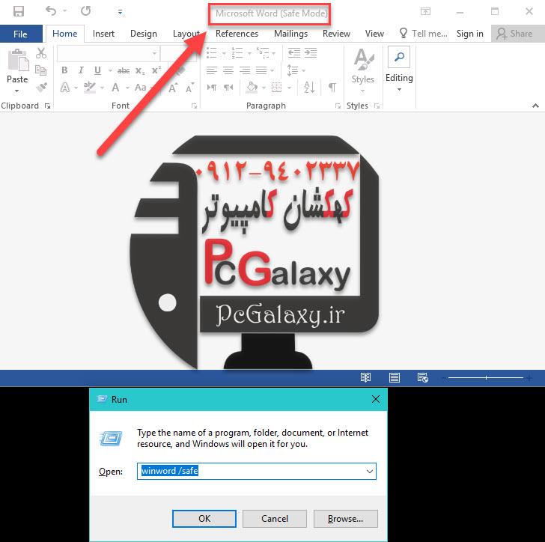
Task: Open the Run dialog Open combo box dropdown
Action: [369, 471]
